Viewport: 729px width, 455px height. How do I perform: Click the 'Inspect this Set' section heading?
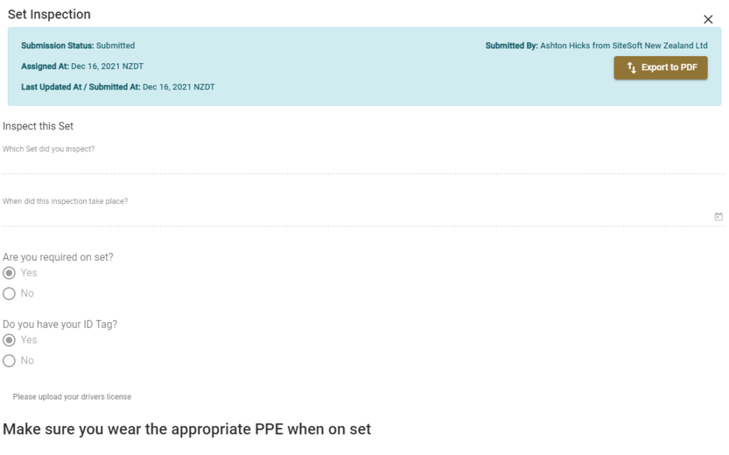(38, 127)
